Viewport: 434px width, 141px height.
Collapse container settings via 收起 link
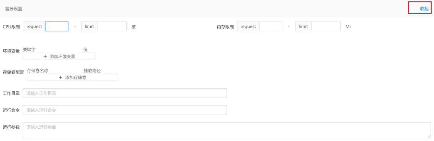point(424,9)
